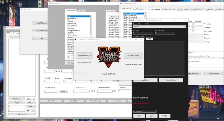Click the Move ID input in Remaster window
This screenshot has height=121, width=224.
143,33
